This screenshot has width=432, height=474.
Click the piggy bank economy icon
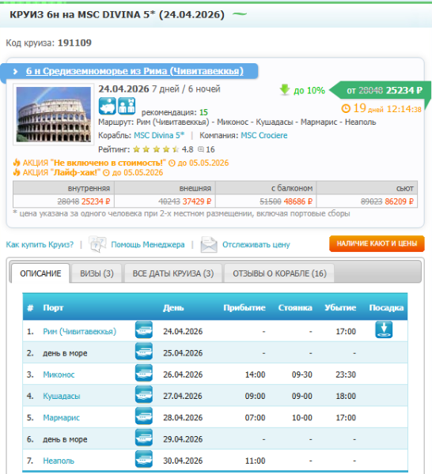click(x=107, y=106)
